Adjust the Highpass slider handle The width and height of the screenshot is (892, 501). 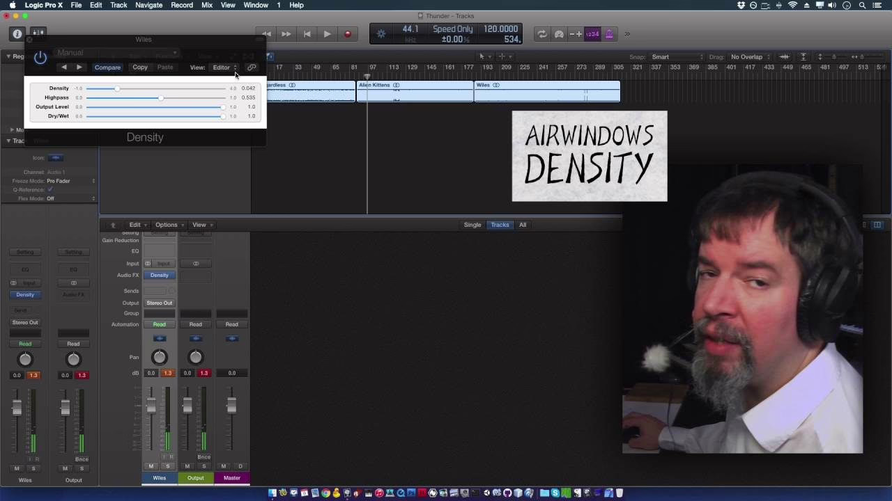pos(161,97)
